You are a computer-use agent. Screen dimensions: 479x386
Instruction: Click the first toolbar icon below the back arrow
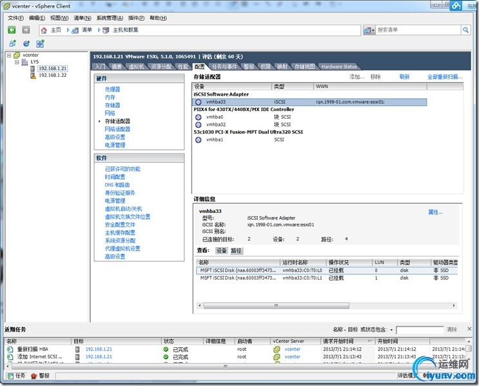[x=12, y=43]
